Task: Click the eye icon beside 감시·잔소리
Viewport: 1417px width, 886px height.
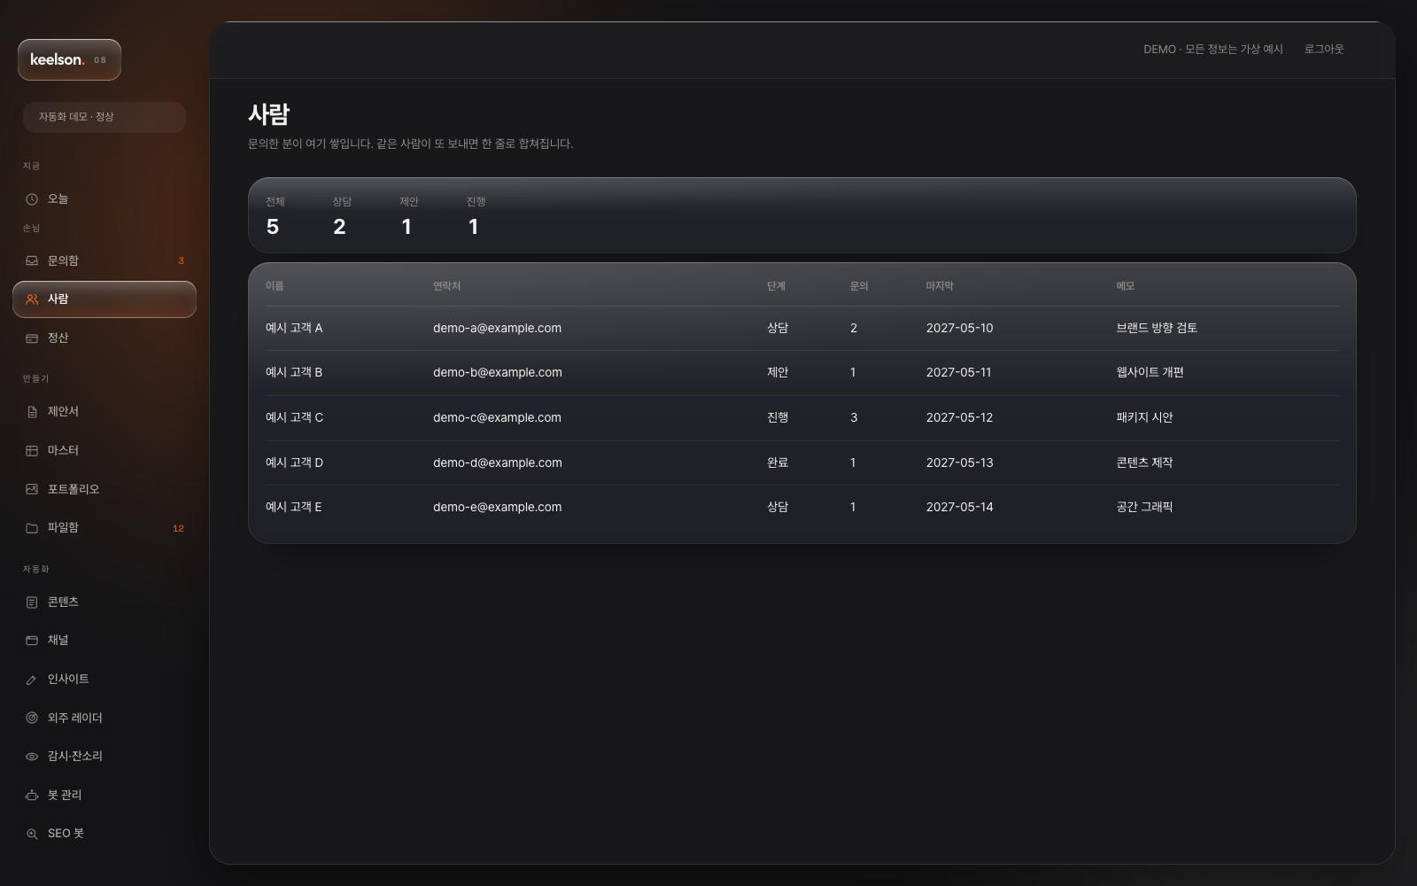Action: pyautogui.click(x=32, y=757)
